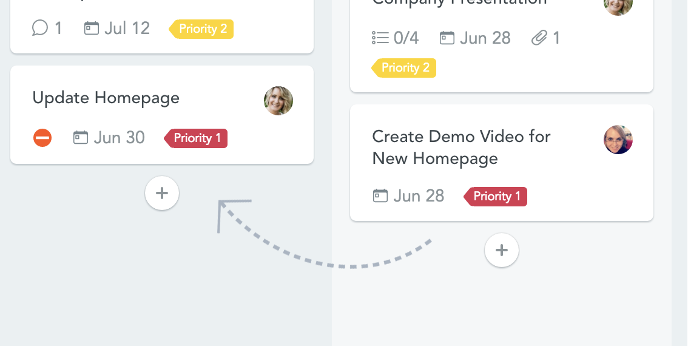Open the Update Homepage card title
The height and width of the screenshot is (346, 688).
coord(106,98)
